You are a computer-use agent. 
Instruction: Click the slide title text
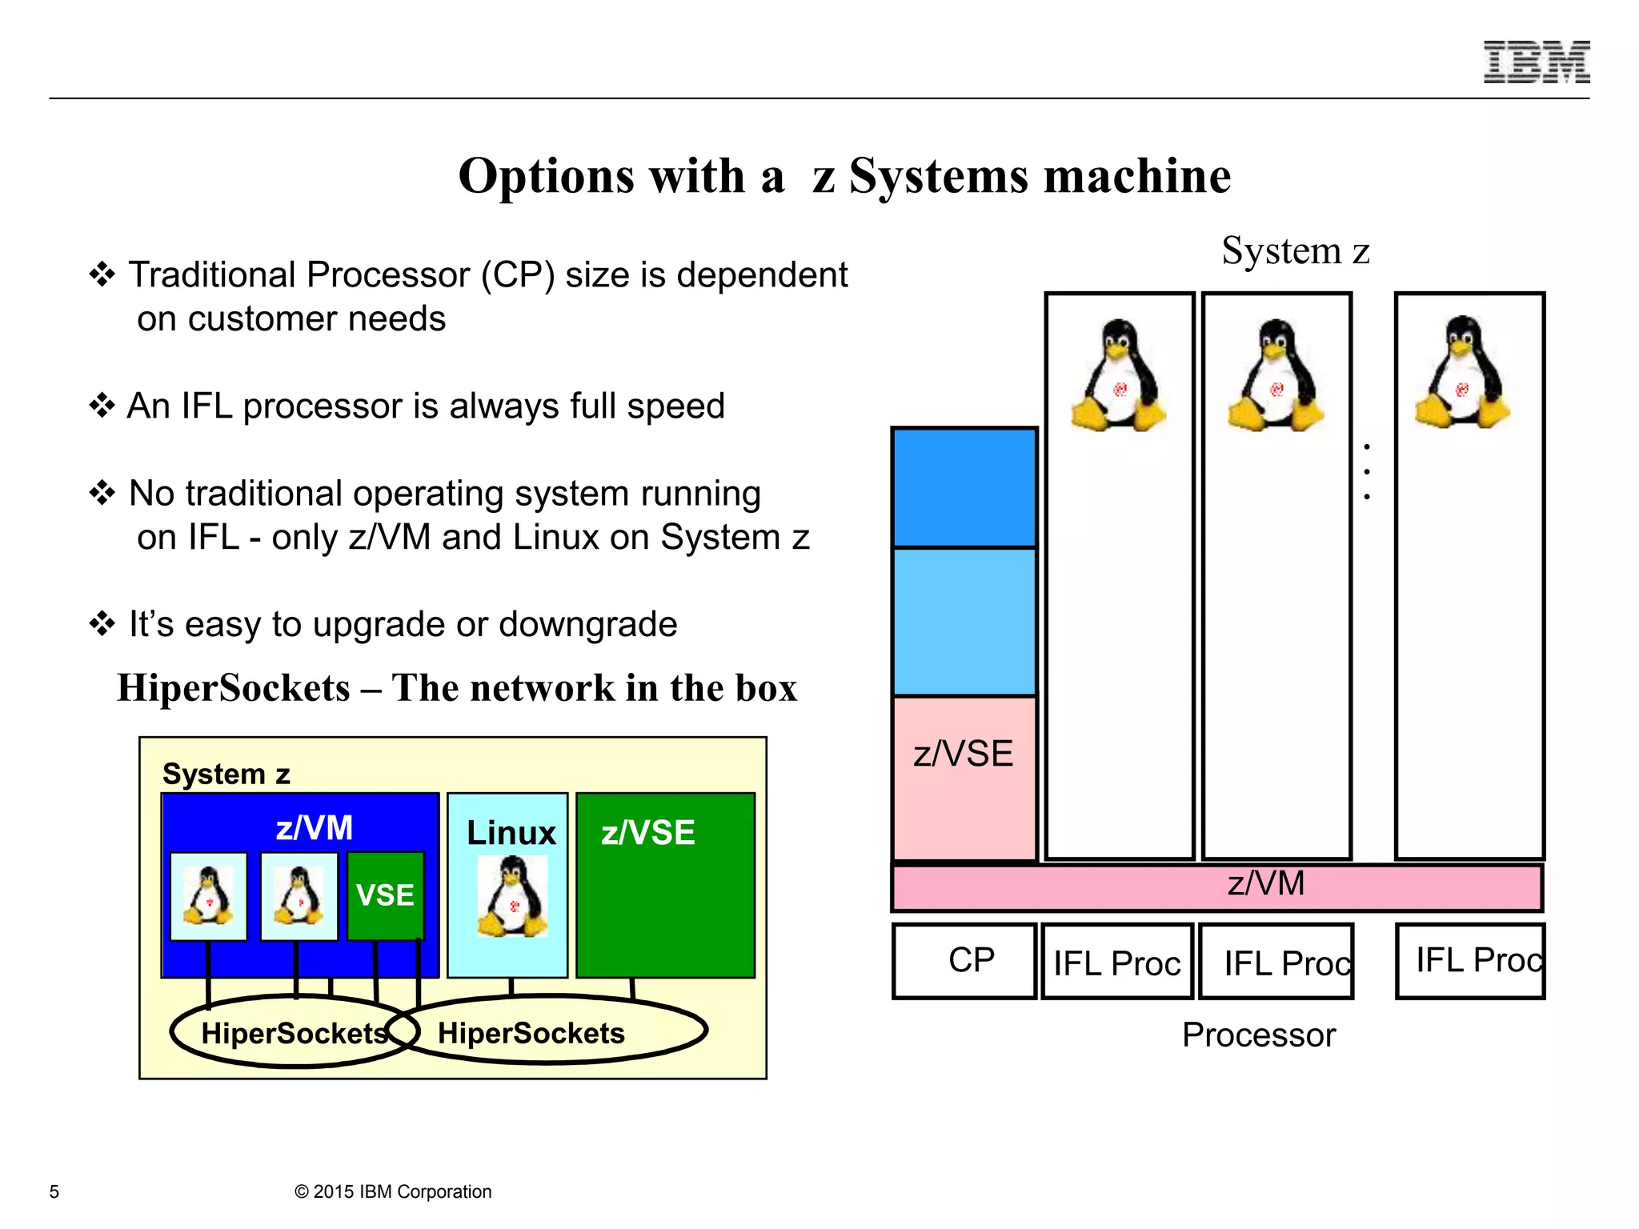[x=844, y=175]
